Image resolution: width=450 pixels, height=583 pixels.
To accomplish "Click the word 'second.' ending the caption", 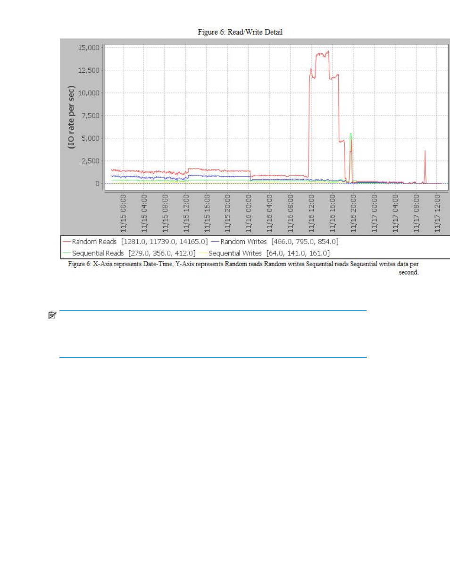I will [x=408, y=272].
